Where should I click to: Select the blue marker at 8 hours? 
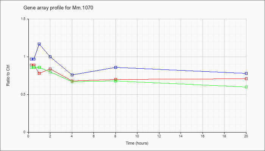point(116,67)
